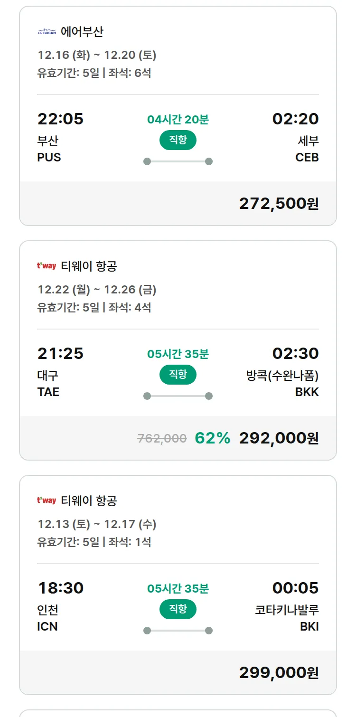
Task: Click the 직항 badge on Daegu–Bangkok flight
Action: [178, 375]
